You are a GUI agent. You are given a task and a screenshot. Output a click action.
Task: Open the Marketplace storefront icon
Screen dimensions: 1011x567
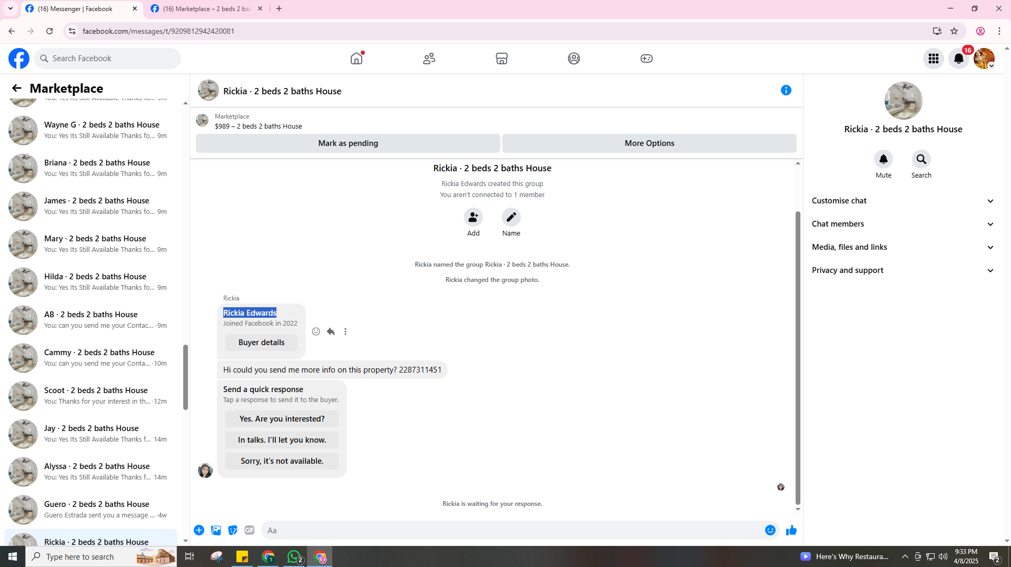pos(502,58)
